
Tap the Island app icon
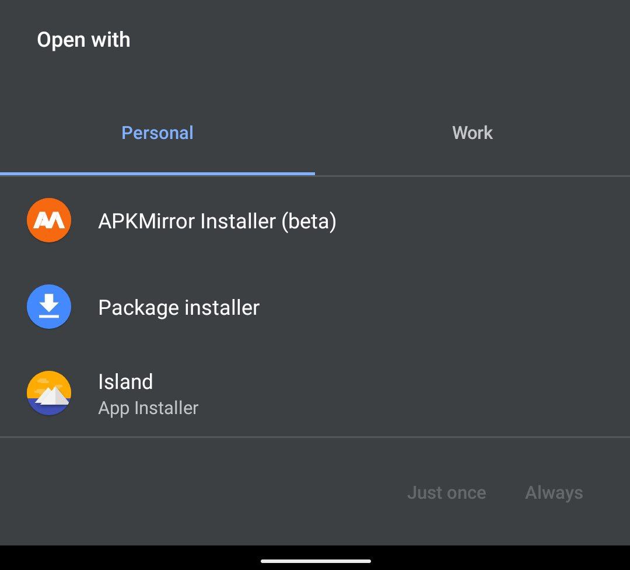click(x=49, y=393)
